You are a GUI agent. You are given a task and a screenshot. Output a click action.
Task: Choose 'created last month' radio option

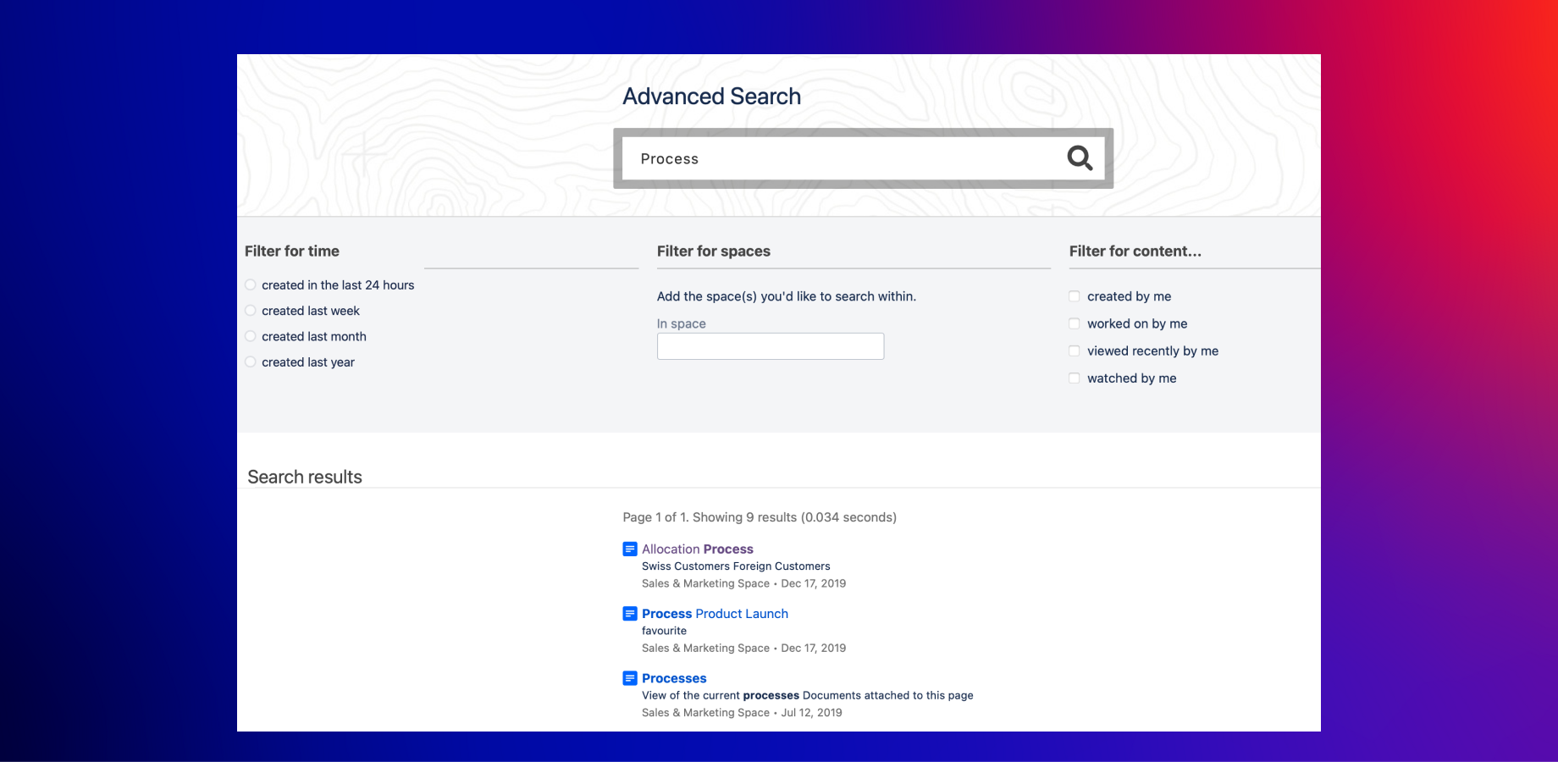(x=251, y=336)
